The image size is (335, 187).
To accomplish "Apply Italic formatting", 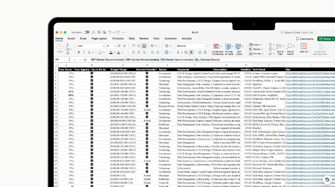I will (84, 52).
